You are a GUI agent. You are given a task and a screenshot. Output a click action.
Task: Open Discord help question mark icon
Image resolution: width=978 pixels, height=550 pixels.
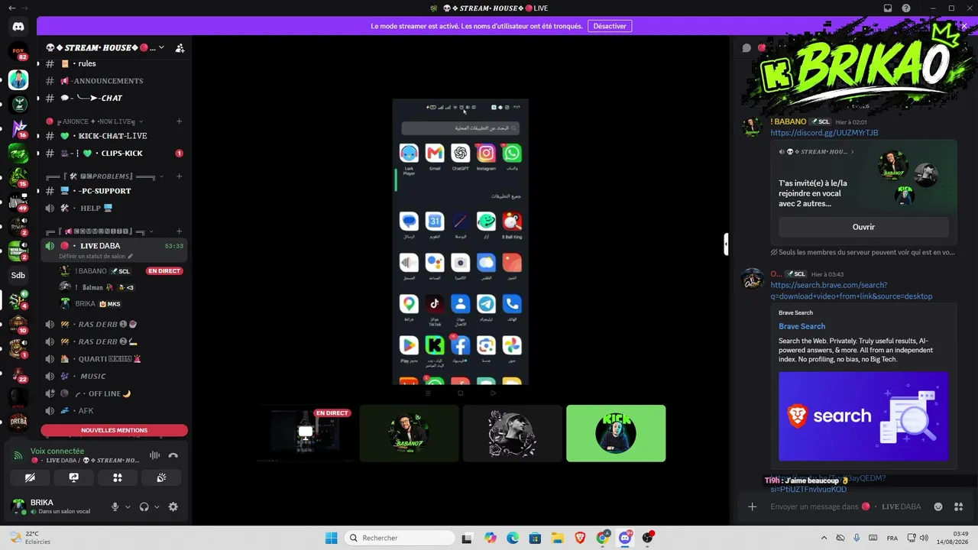(908, 8)
